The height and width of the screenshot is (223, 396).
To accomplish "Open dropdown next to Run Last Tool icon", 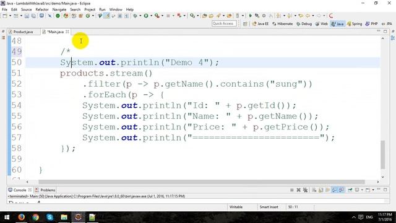I will pos(162,15).
